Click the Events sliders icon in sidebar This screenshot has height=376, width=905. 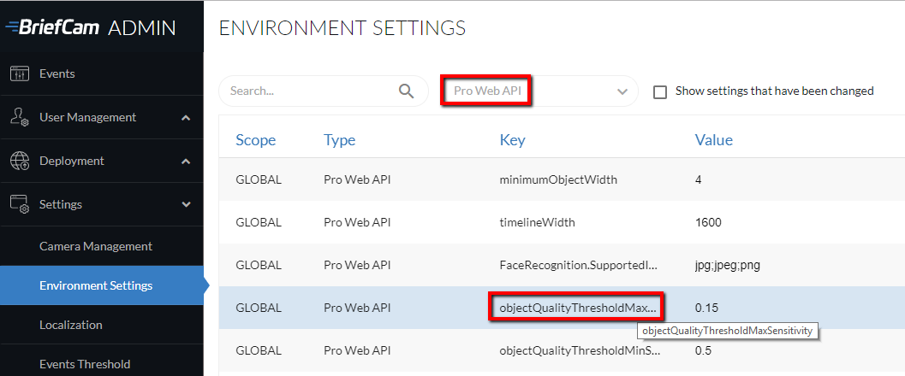point(19,73)
